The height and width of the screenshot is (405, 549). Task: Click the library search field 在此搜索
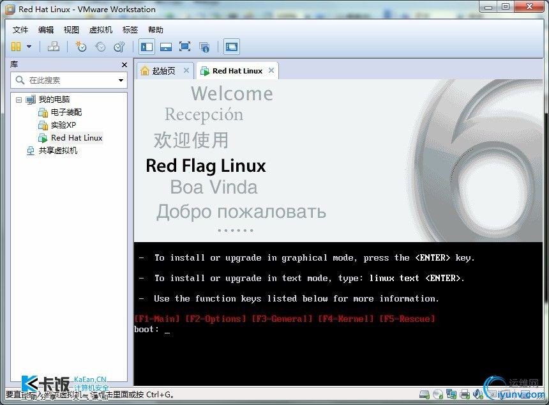pyautogui.click(x=69, y=80)
